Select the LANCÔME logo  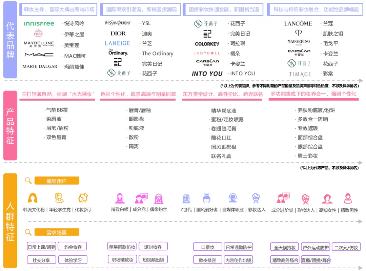click(298, 24)
